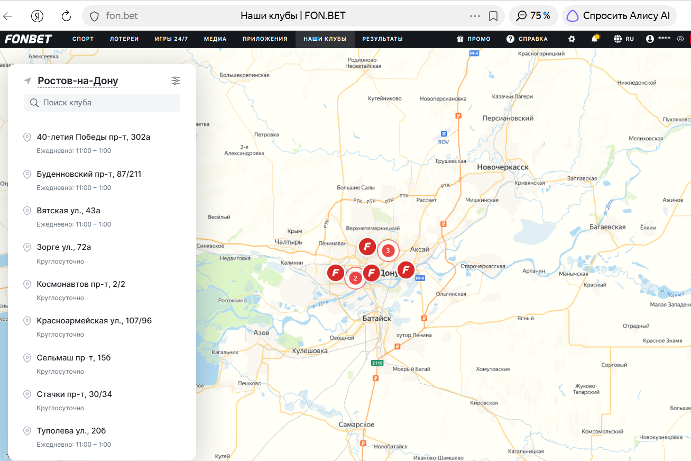Open the МЕДИА section
This screenshot has width=691, height=461.
215,39
